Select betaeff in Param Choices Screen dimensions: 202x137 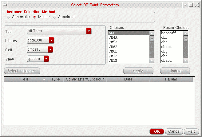[x=172, y=33]
